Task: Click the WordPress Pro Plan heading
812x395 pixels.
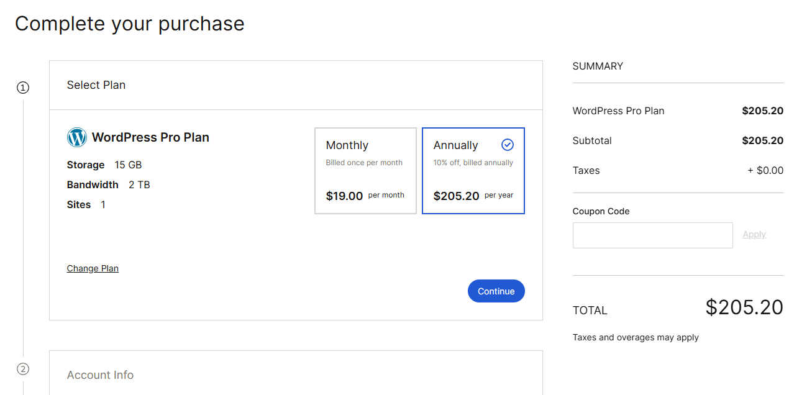Action: (150, 137)
